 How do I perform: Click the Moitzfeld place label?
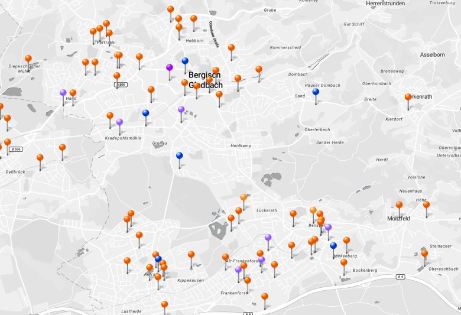[397, 218]
